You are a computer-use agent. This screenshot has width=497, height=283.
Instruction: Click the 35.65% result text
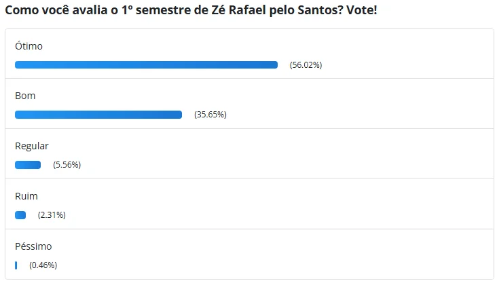(210, 115)
